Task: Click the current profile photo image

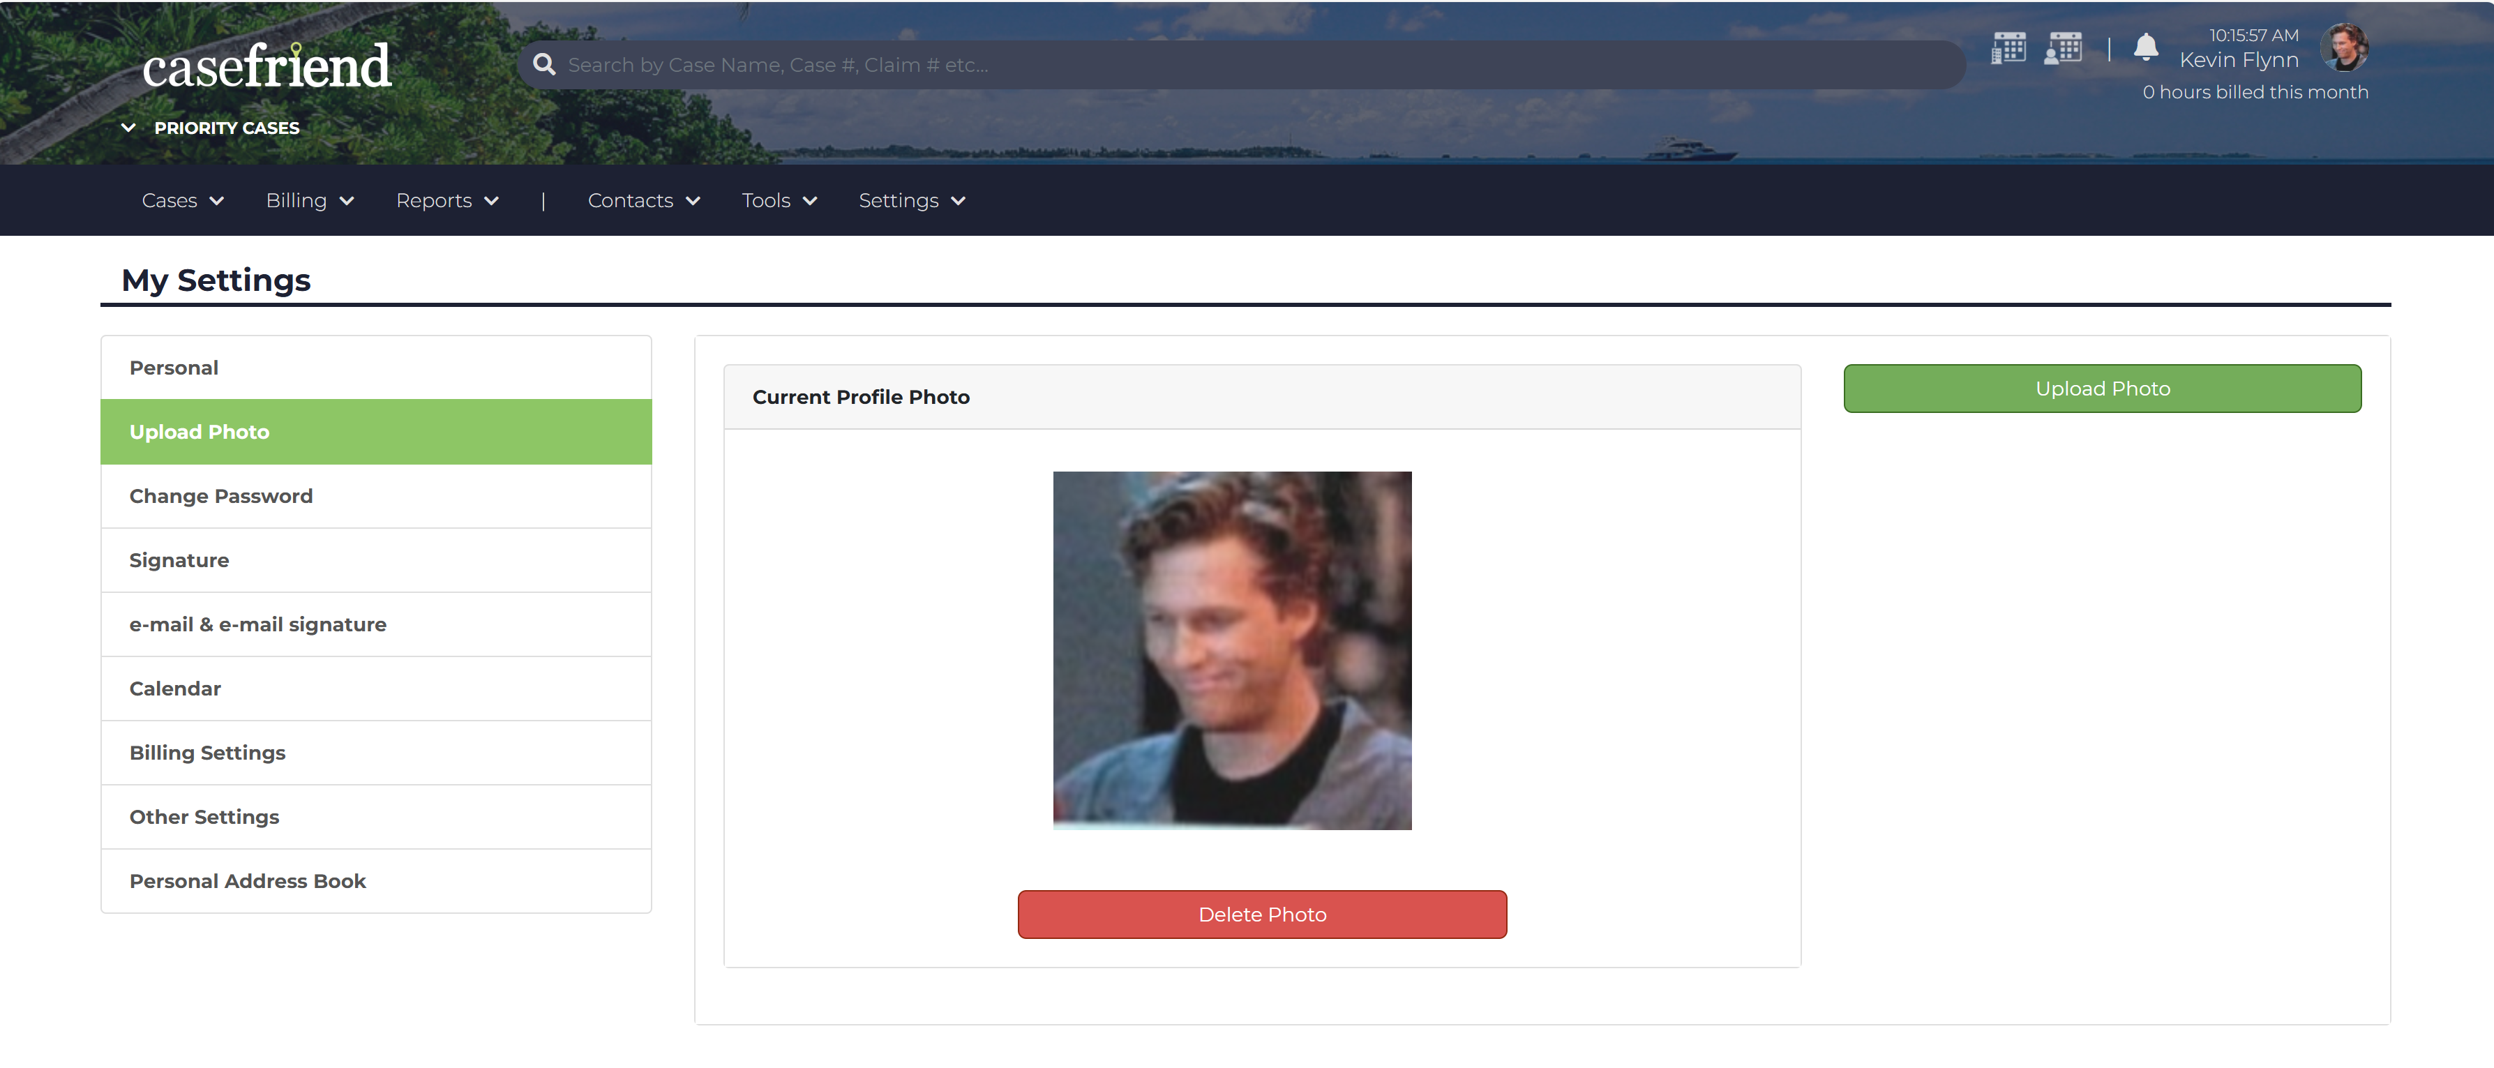Action: (1231, 649)
